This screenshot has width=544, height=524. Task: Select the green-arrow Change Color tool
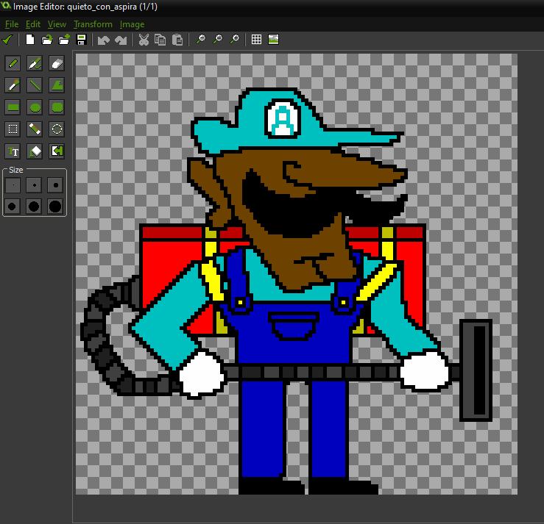click(57, 151)
